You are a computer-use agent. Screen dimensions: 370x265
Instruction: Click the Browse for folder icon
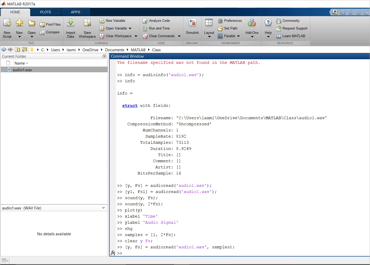coord(24,50)
